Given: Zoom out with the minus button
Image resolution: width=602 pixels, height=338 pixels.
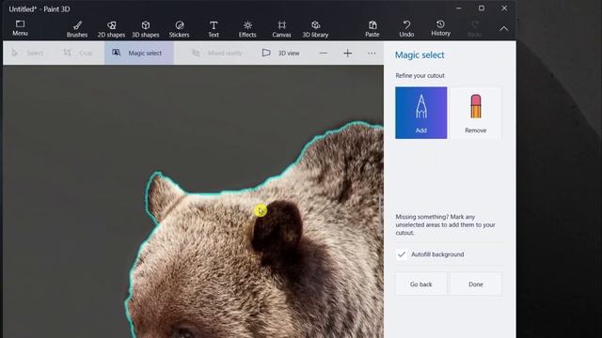Looking at the screenshot, I should pyautogui.click(x=324, y=54).
